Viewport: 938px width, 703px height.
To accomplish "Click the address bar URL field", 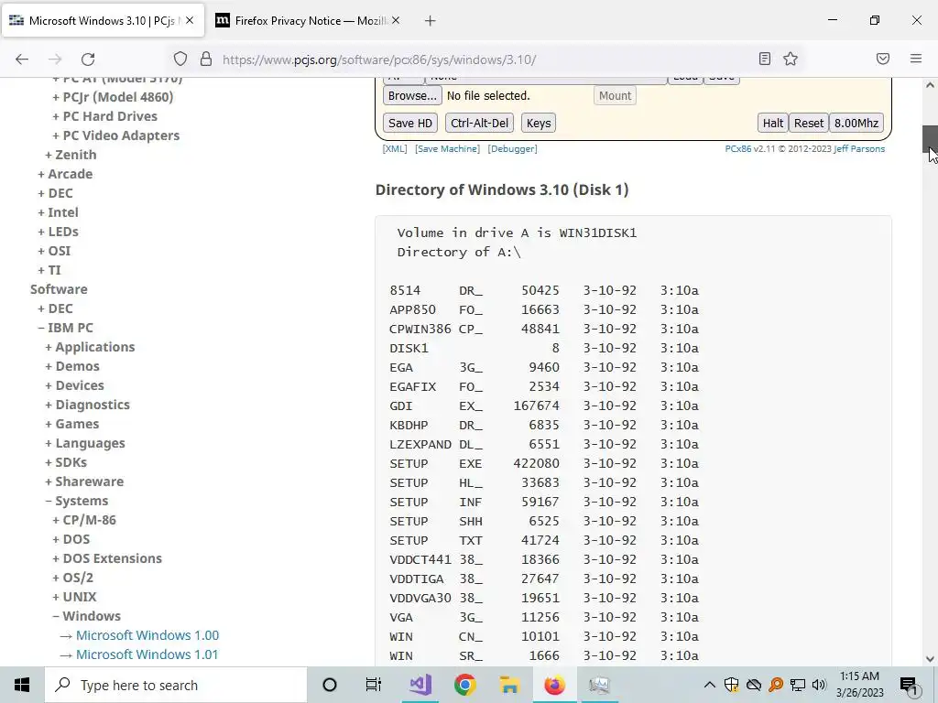I will pos(485,59).
